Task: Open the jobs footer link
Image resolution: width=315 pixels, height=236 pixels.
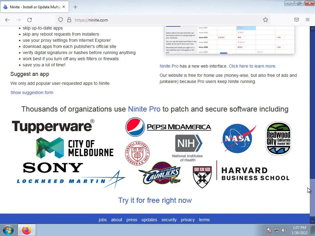Action: pyautogui.click(x=103, y=220)
